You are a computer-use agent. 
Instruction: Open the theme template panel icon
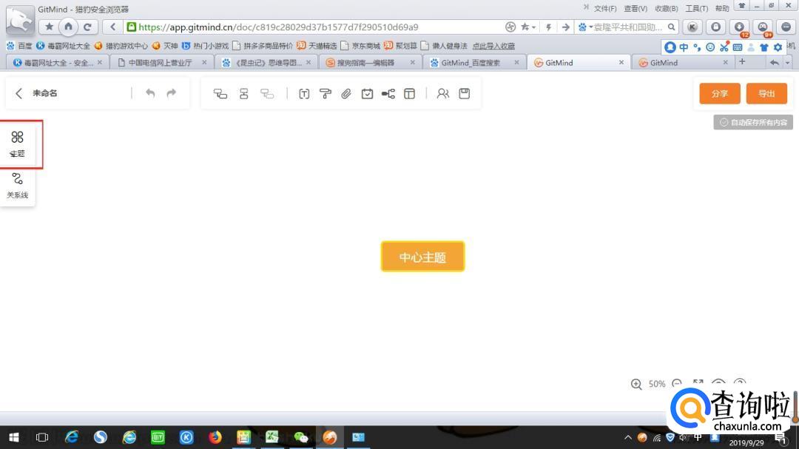(409, 94)
